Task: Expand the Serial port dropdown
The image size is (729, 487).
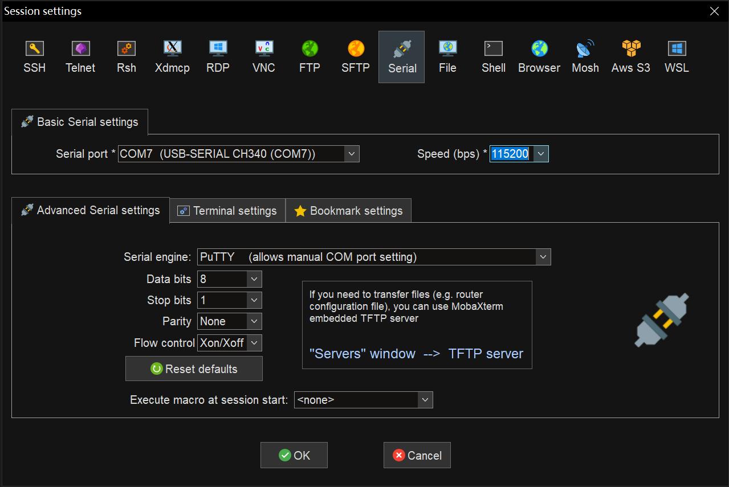Action: [352, 154]
